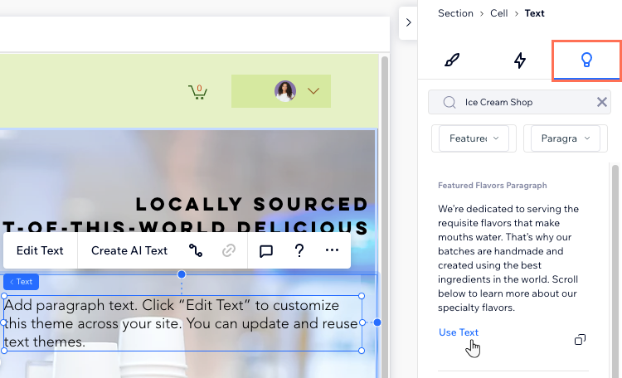Switch to the Interactions lightning tab

[x=520, y=61]
